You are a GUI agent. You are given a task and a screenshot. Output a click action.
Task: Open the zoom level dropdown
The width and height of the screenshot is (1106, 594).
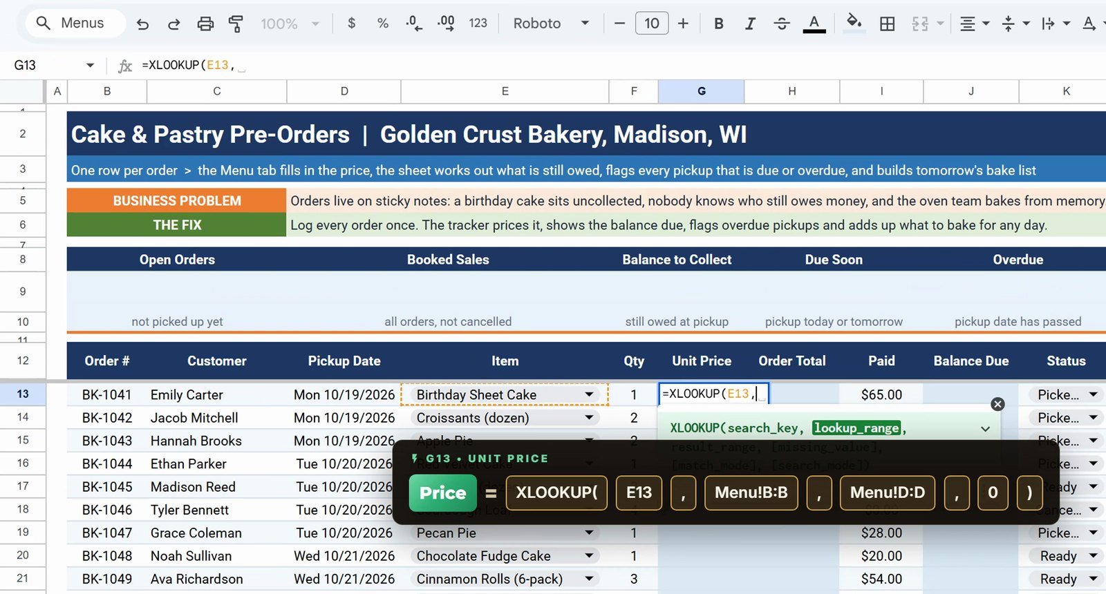tap(290, 23)
